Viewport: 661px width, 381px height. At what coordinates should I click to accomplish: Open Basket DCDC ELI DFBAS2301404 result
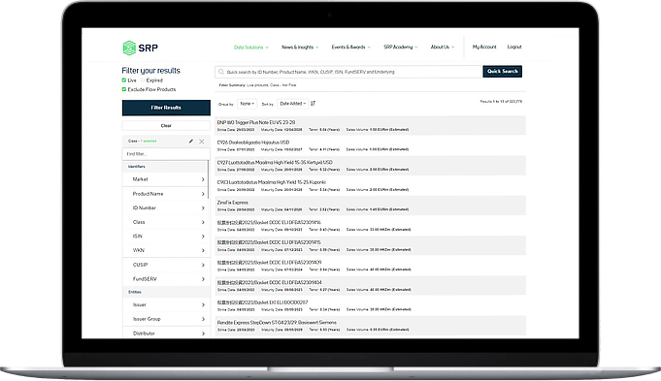269,282
